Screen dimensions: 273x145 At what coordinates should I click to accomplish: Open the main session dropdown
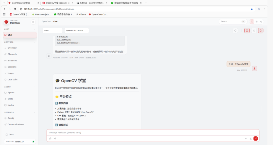[52, 31]
